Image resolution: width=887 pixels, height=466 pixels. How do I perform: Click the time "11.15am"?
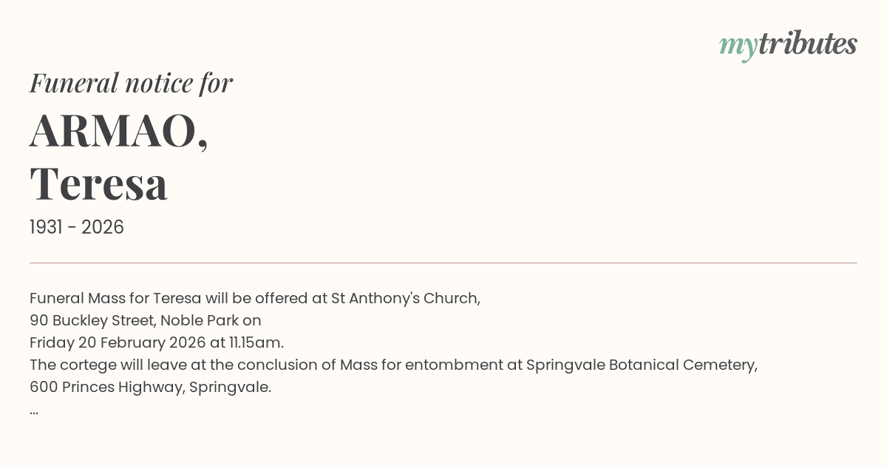click(256, 342)
